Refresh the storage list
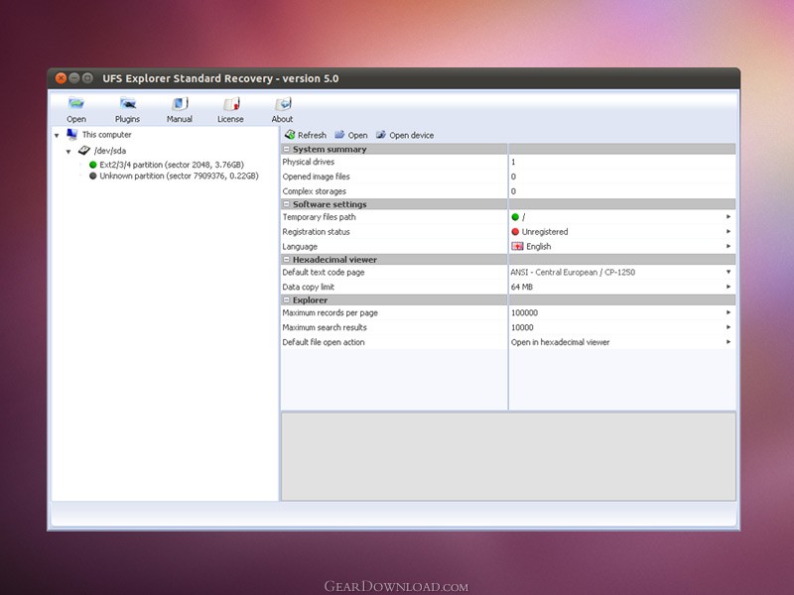Image resolution: width=794 pixels, height=595 pixels. (x=306, y=135)
